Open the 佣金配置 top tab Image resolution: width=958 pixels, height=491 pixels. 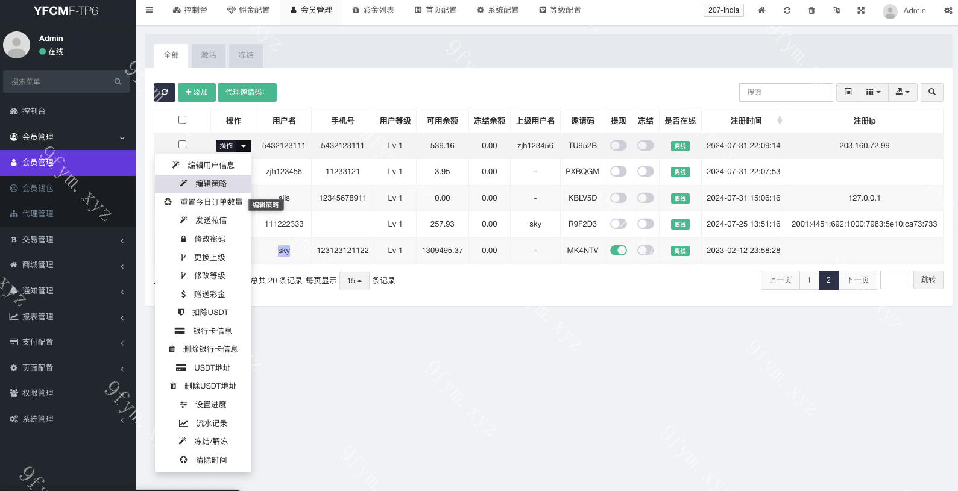[248, 10]
